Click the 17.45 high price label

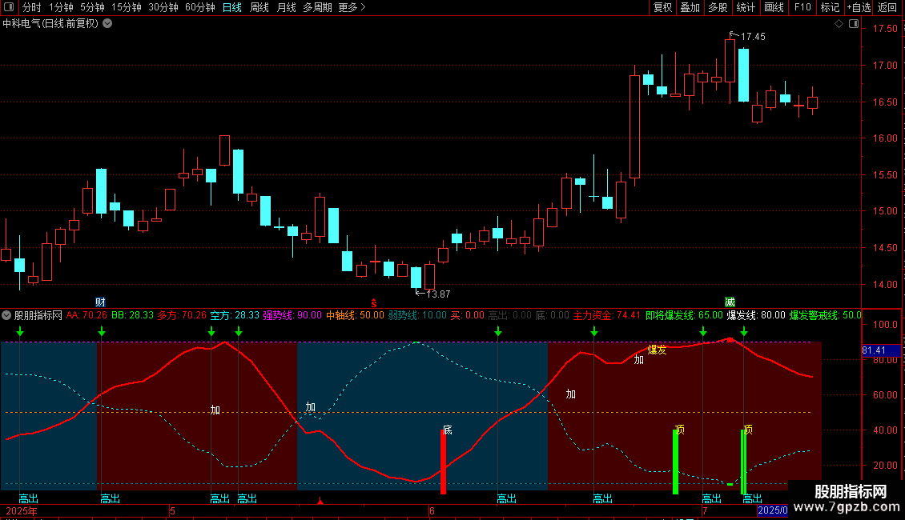pyautogui.click(x=753, y=36)
